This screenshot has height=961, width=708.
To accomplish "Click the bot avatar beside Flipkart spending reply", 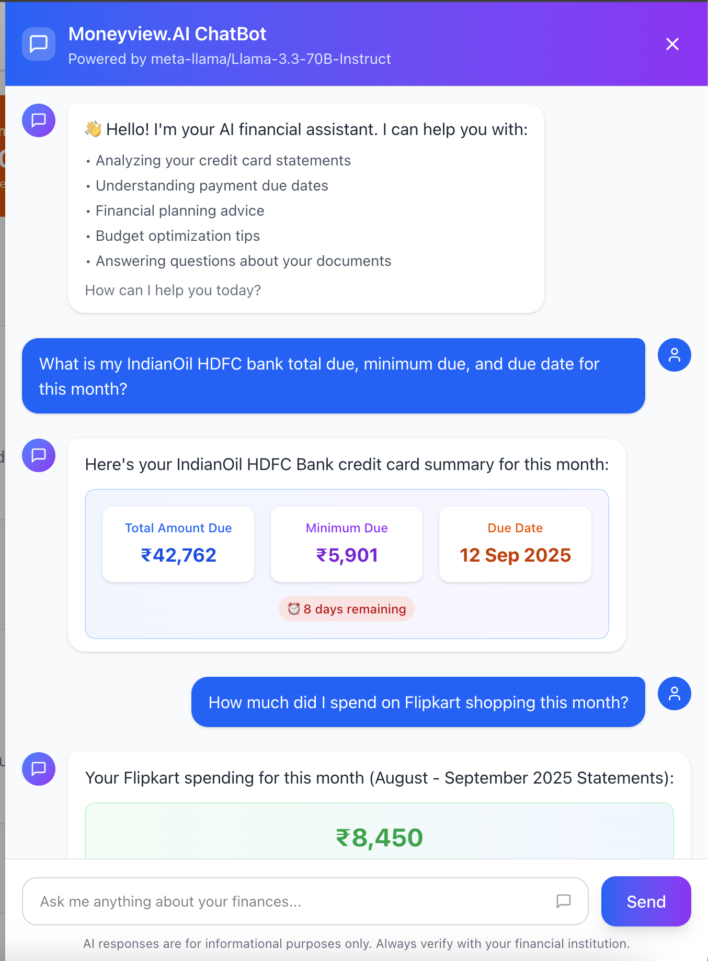I will click(x=39, y=769).
